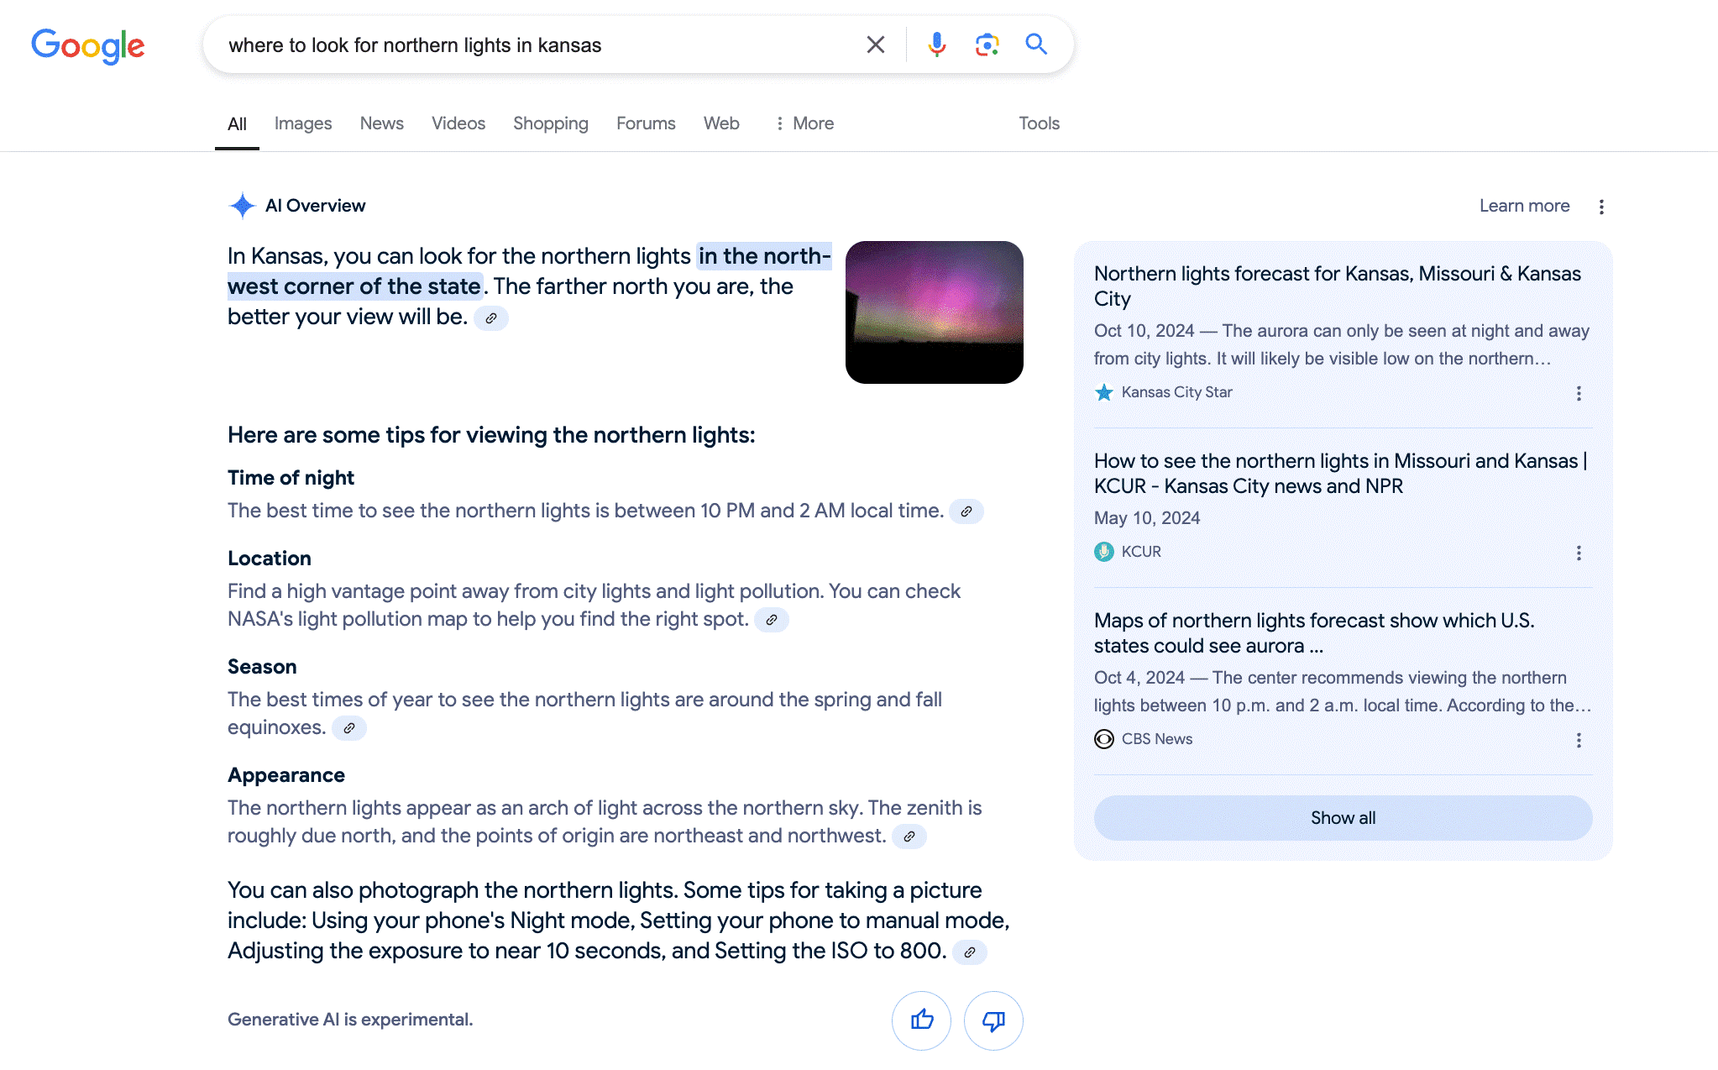
Task: Open Google Lens image search icon
Action: [x=987, y=45]
